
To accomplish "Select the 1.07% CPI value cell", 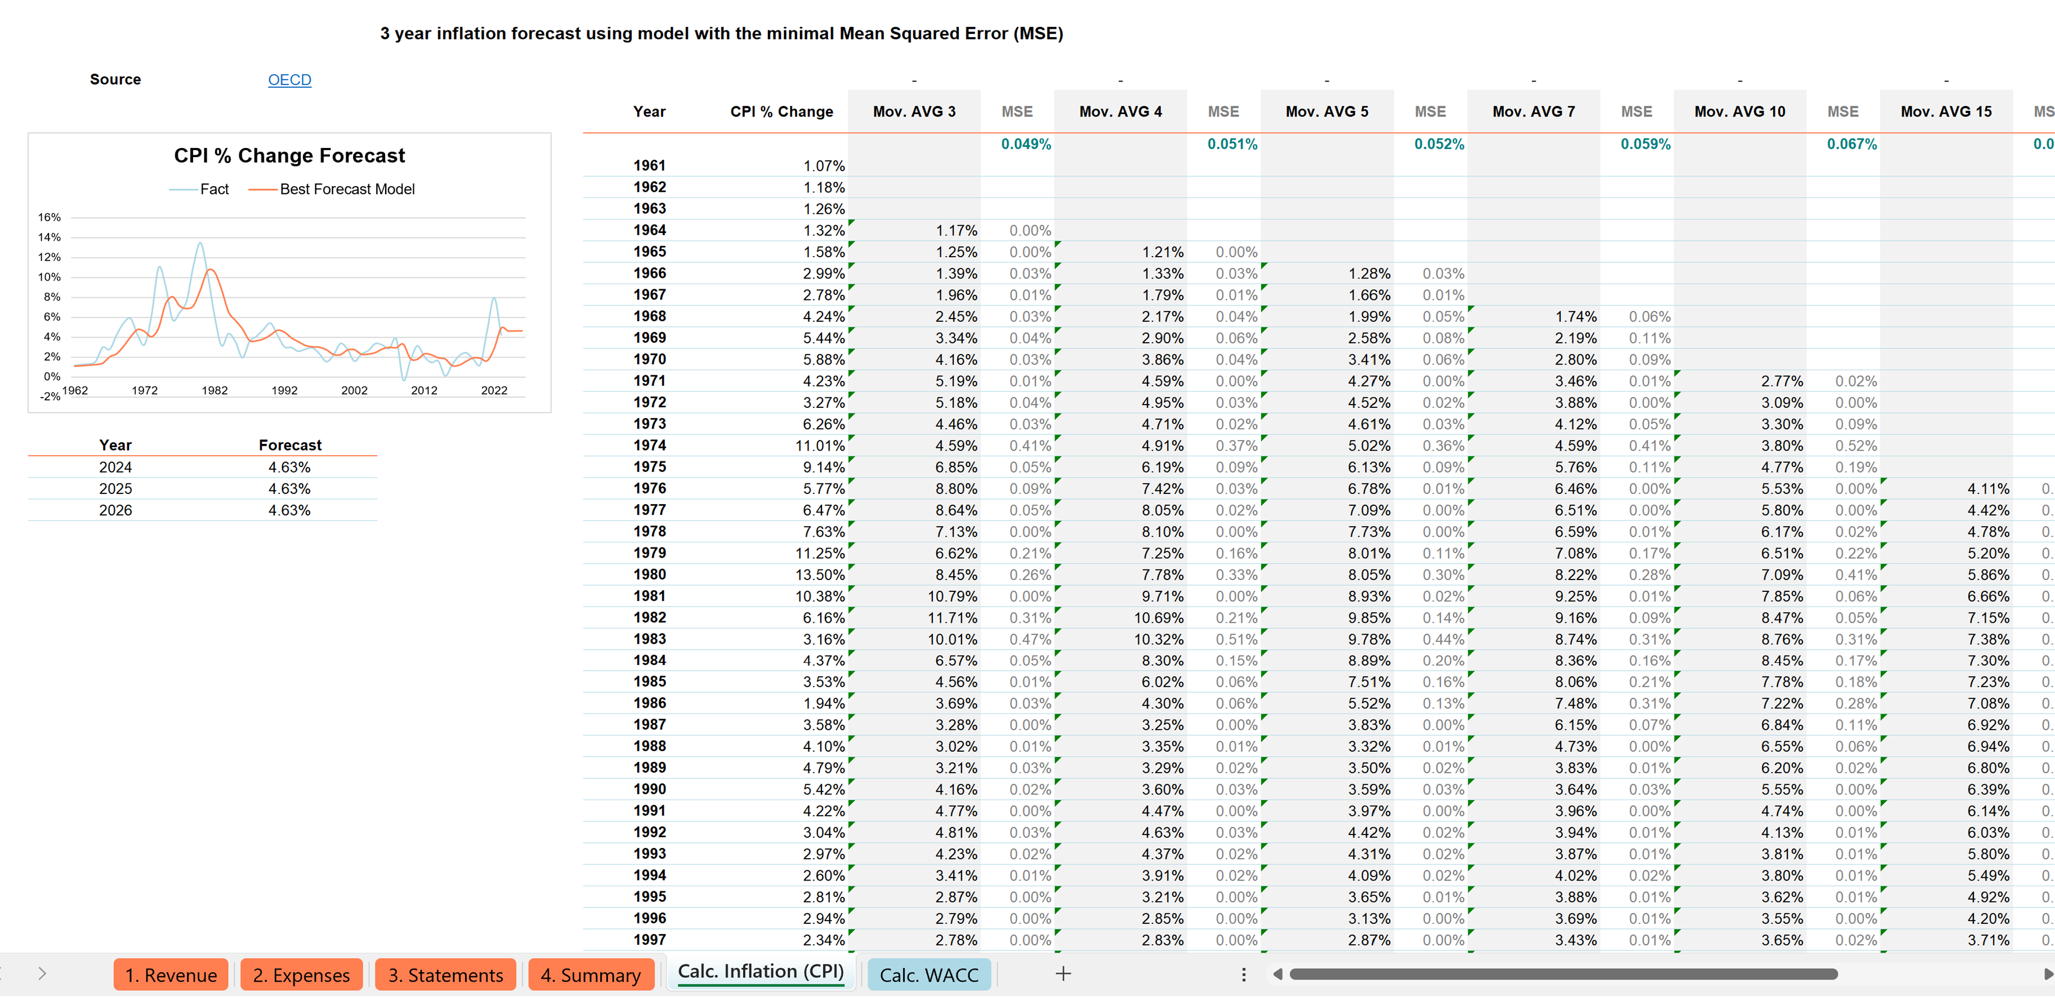I will click(x=823, y=166).
